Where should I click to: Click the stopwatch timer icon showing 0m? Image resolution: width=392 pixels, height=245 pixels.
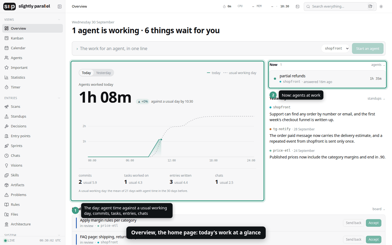click(x=227, y=7)
